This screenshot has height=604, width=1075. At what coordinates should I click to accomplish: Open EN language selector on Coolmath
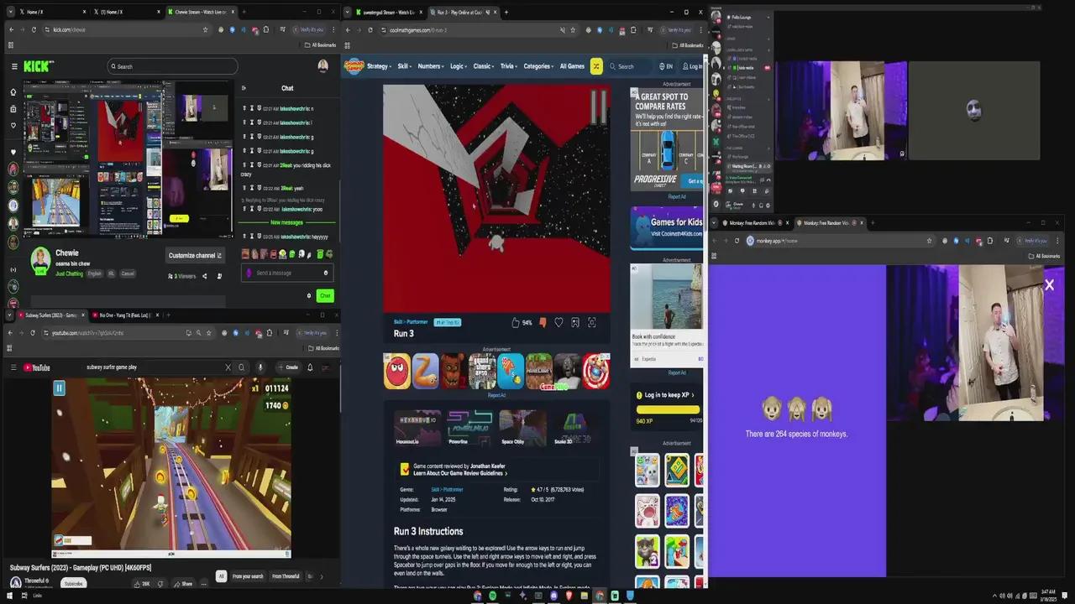666,66
